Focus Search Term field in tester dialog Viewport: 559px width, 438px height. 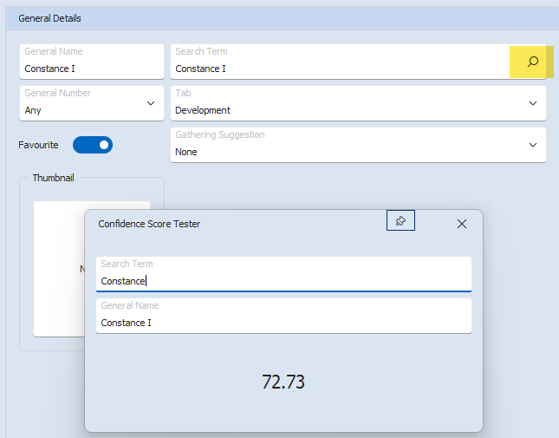tap(283, 280)
